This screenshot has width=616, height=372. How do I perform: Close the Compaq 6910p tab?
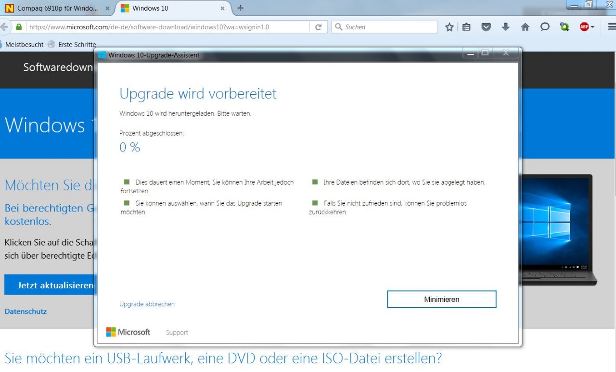107,8
